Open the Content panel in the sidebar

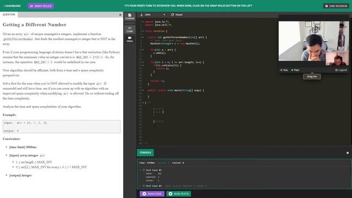coord(130,16)
